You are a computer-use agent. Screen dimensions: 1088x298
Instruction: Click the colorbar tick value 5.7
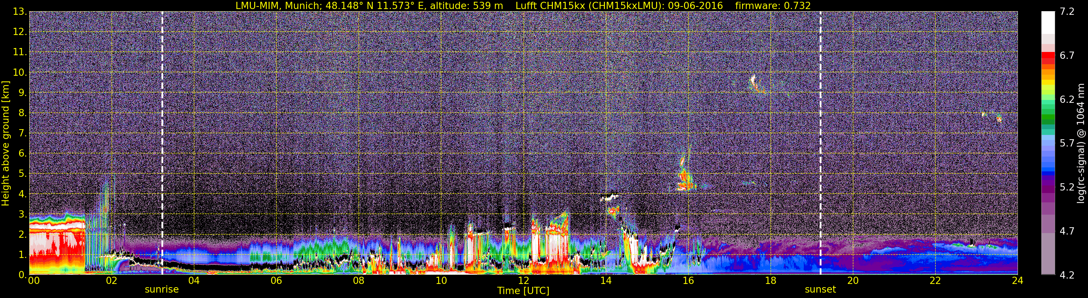click(1067, 143)
